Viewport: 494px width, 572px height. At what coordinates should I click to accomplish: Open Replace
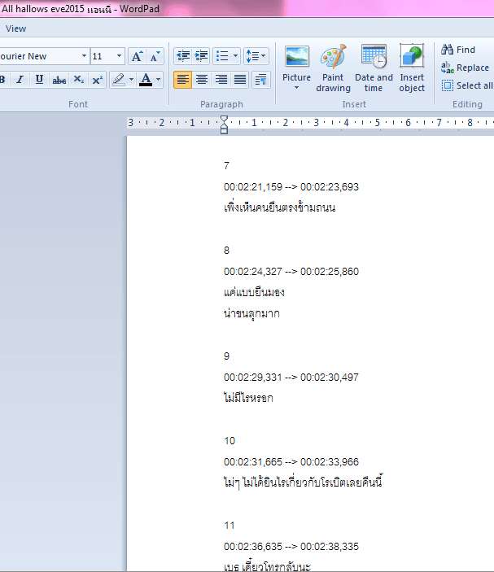[466, 68]
